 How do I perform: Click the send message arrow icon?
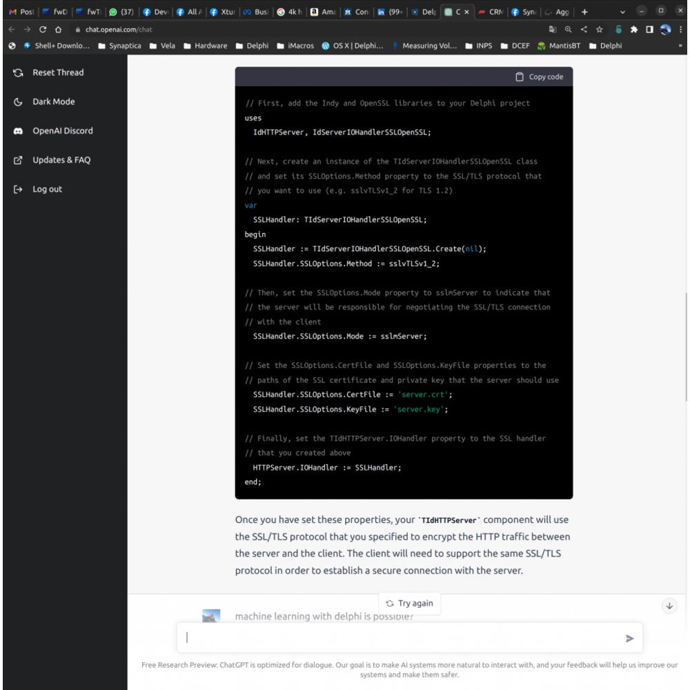629,638
